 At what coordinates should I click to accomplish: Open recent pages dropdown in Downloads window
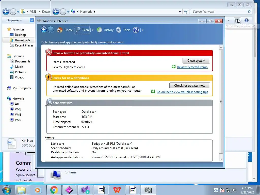18,12
